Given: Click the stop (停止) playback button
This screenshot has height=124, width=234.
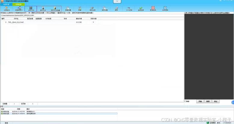Looking at the screenshot, I should click(x=216, y=102).
